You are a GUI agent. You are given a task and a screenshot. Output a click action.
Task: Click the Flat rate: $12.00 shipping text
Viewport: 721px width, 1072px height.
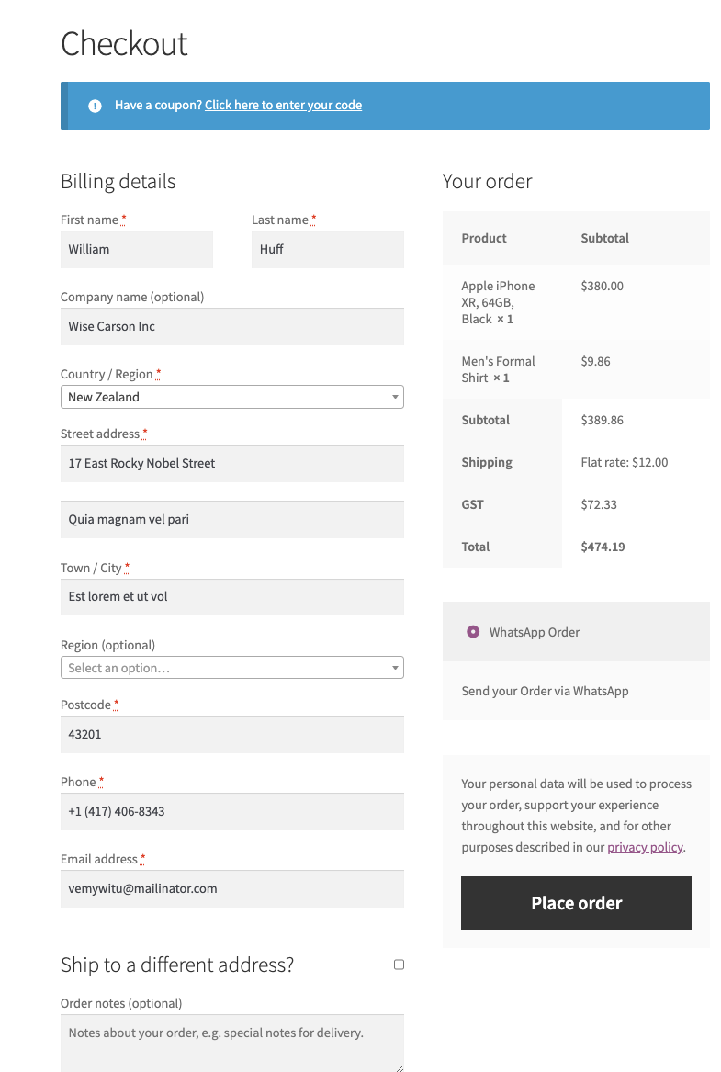[x=625, y=463]
